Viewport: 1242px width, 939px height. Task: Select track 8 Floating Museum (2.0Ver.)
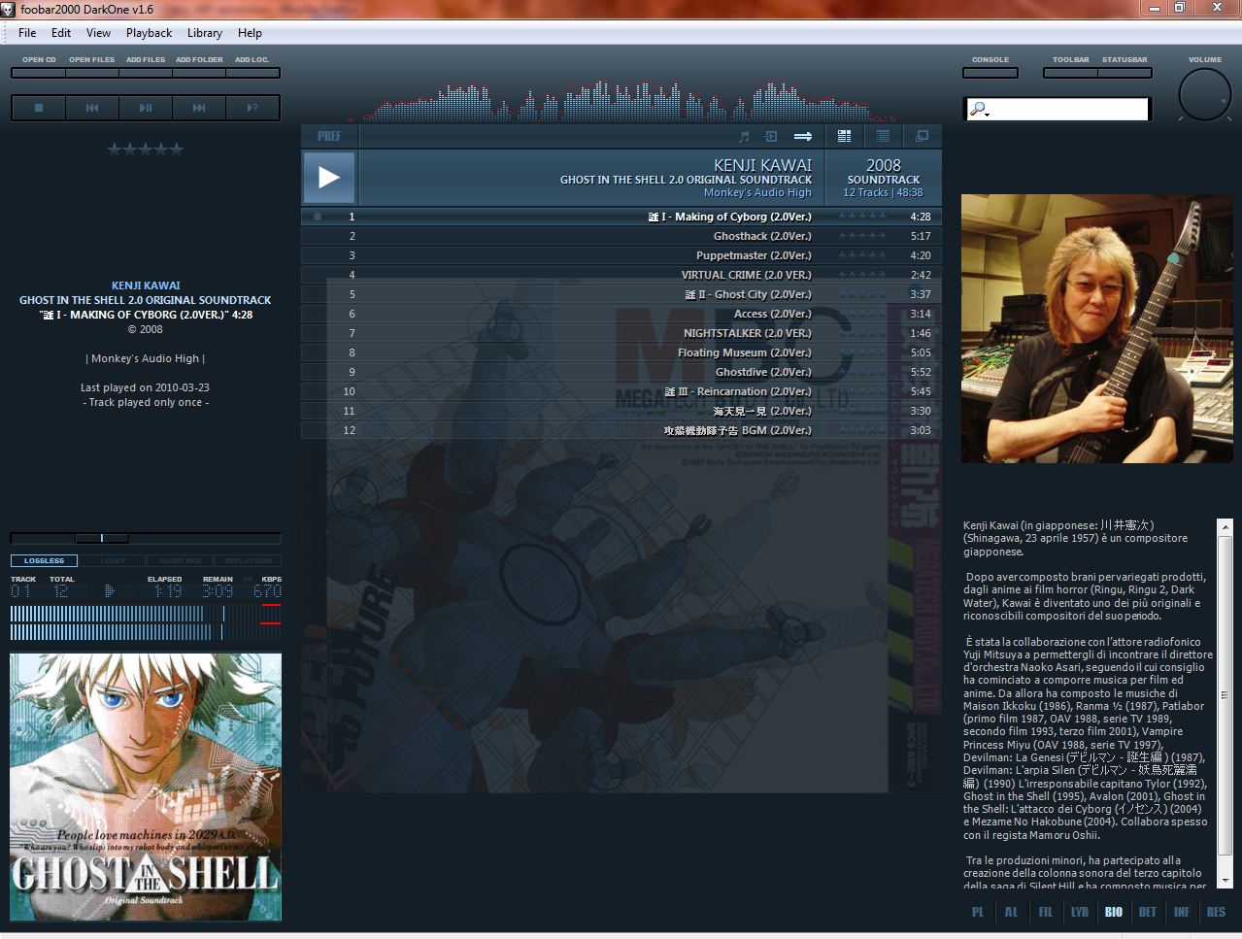621,352
